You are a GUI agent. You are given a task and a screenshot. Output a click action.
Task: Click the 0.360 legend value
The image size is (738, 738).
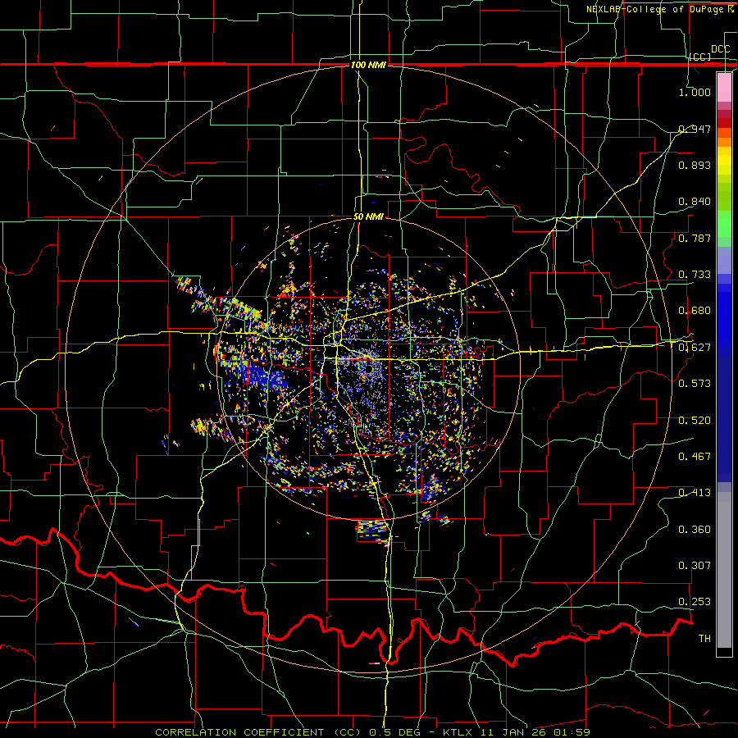point(695,530)
